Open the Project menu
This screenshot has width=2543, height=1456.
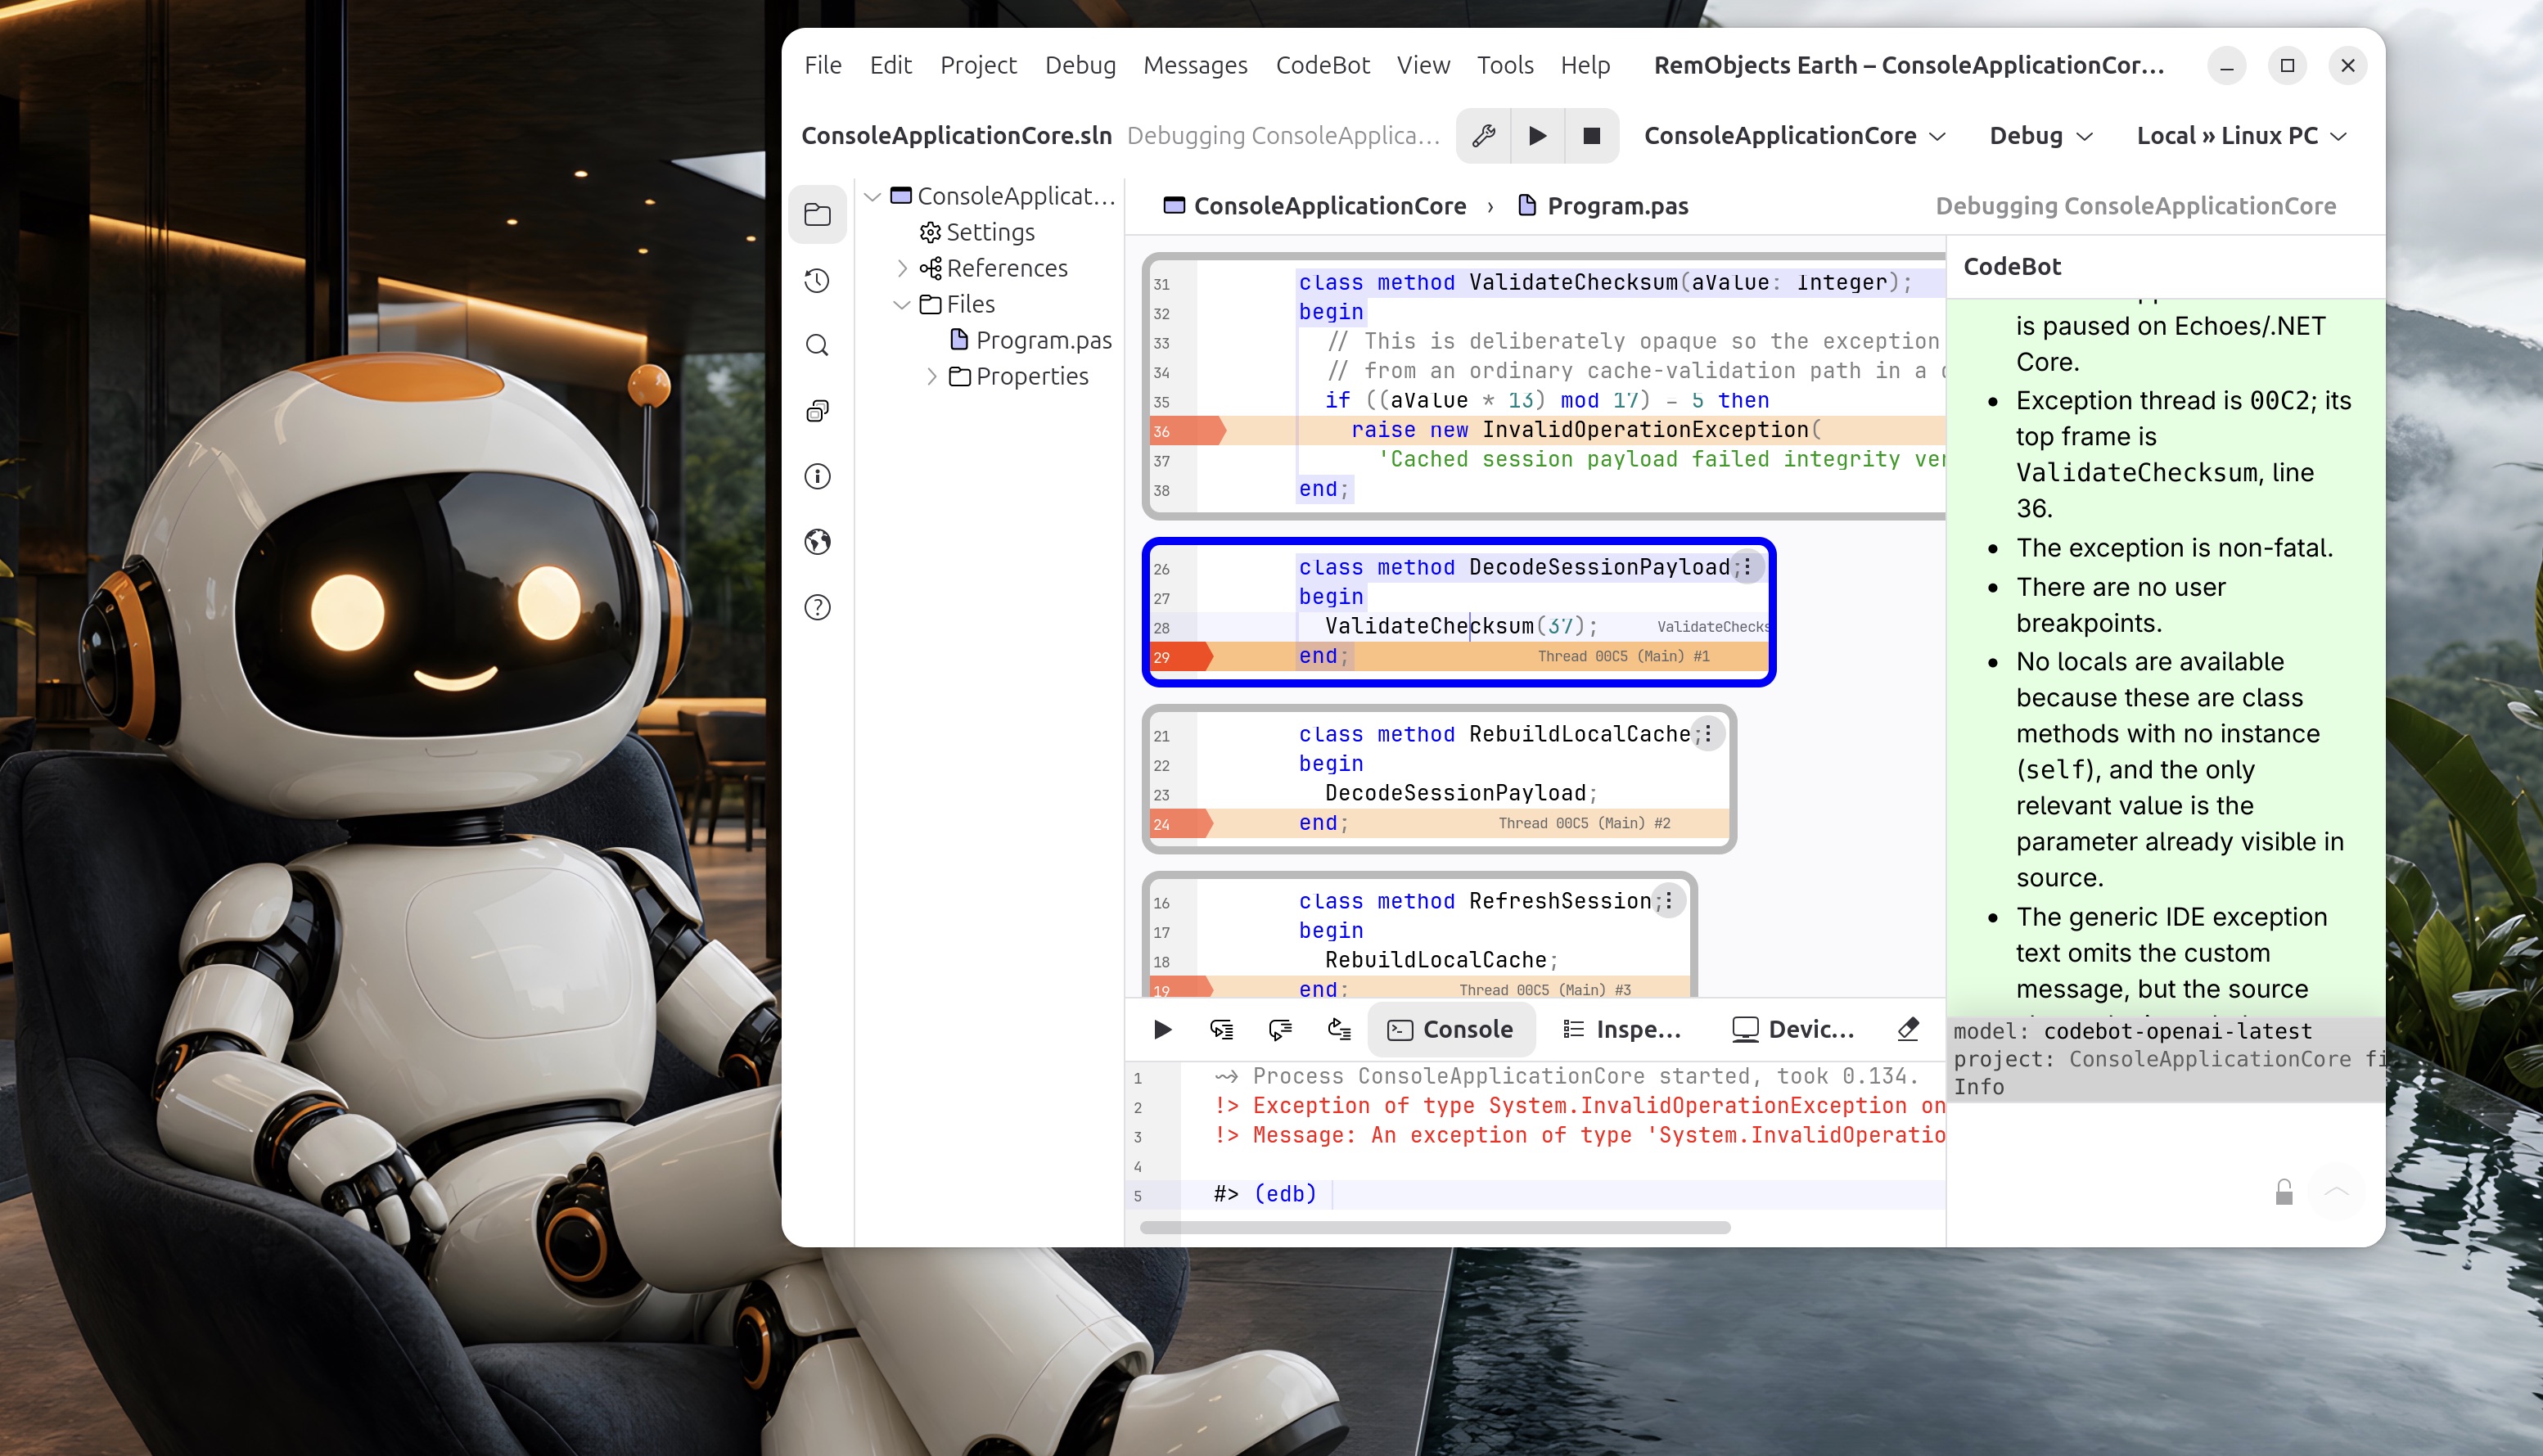point(978,65)
